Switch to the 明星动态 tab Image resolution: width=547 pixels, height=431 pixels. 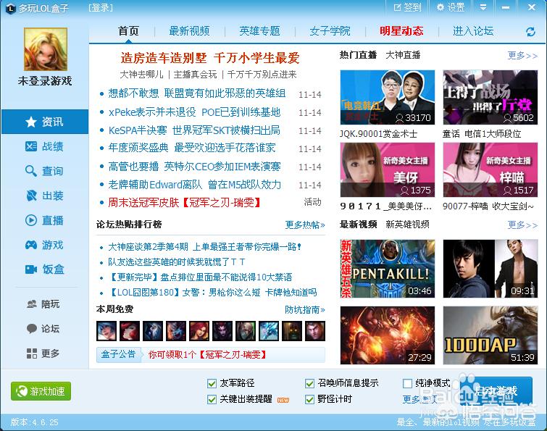click(401, 31)
